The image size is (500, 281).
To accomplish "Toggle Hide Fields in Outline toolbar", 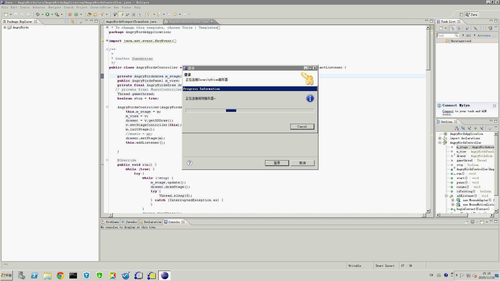I will click(463, 128).
